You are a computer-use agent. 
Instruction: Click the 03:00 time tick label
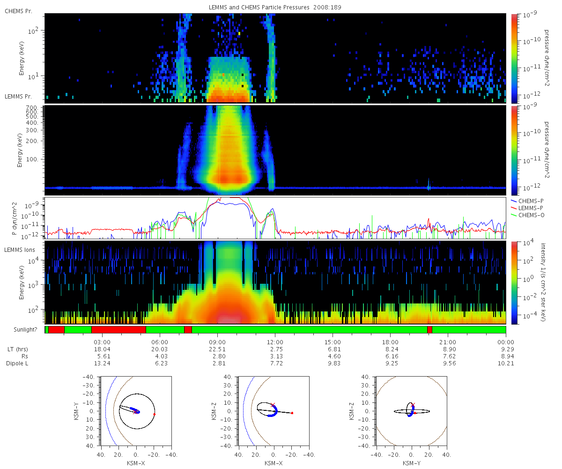click(103, 342)
